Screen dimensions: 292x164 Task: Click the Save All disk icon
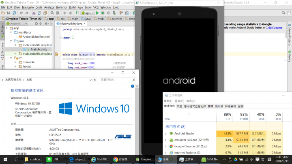pyautogui.click(x=9, y=13)
